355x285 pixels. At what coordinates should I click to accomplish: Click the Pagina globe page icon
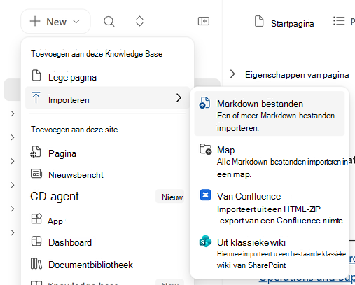pos(36,152)
